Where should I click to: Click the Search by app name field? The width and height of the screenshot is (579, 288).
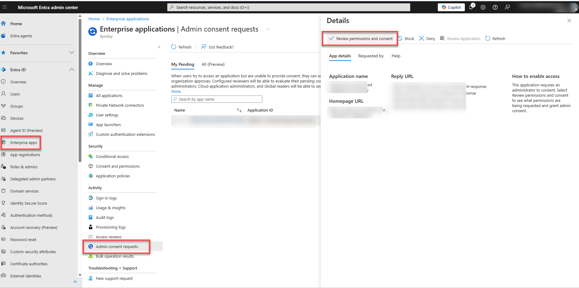[217, 99]
